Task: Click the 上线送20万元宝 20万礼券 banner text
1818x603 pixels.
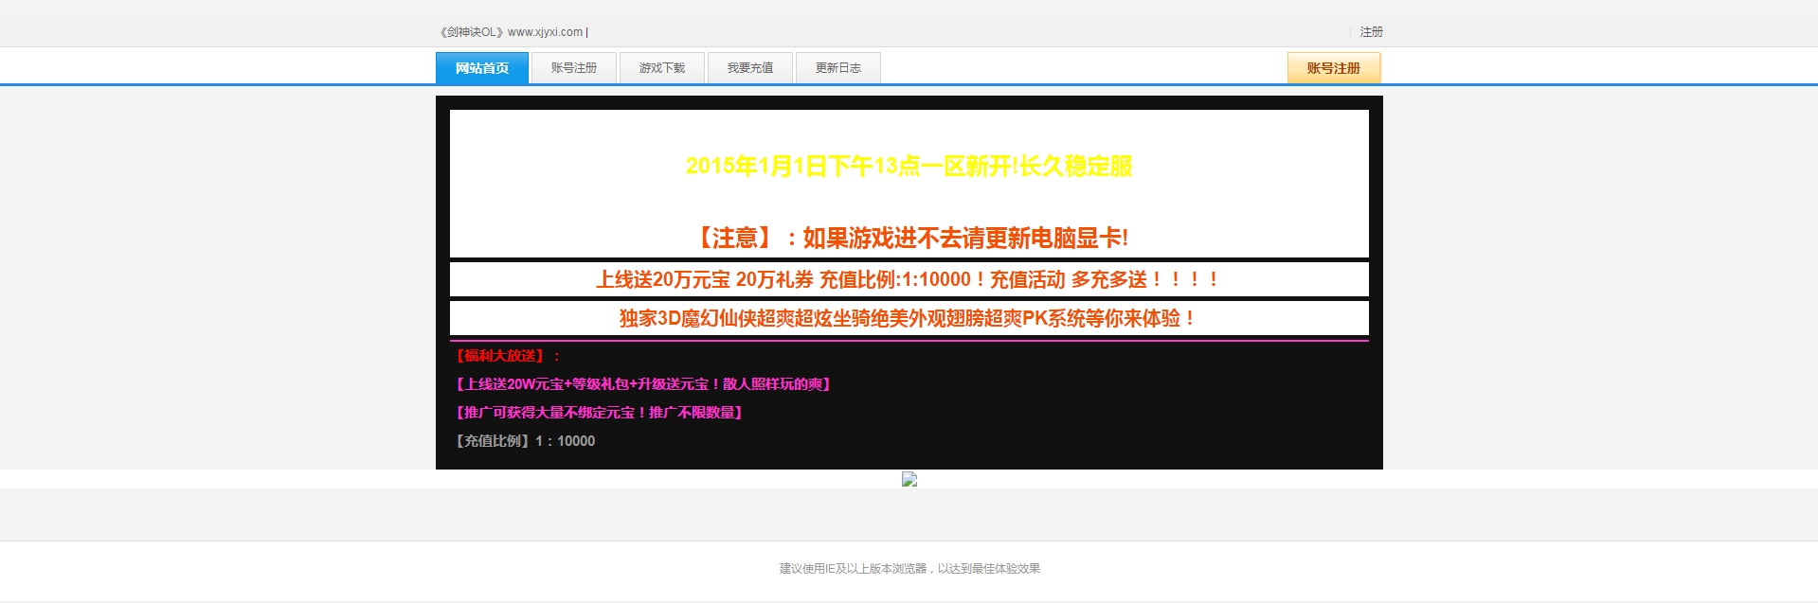Action: coord(909,279)
